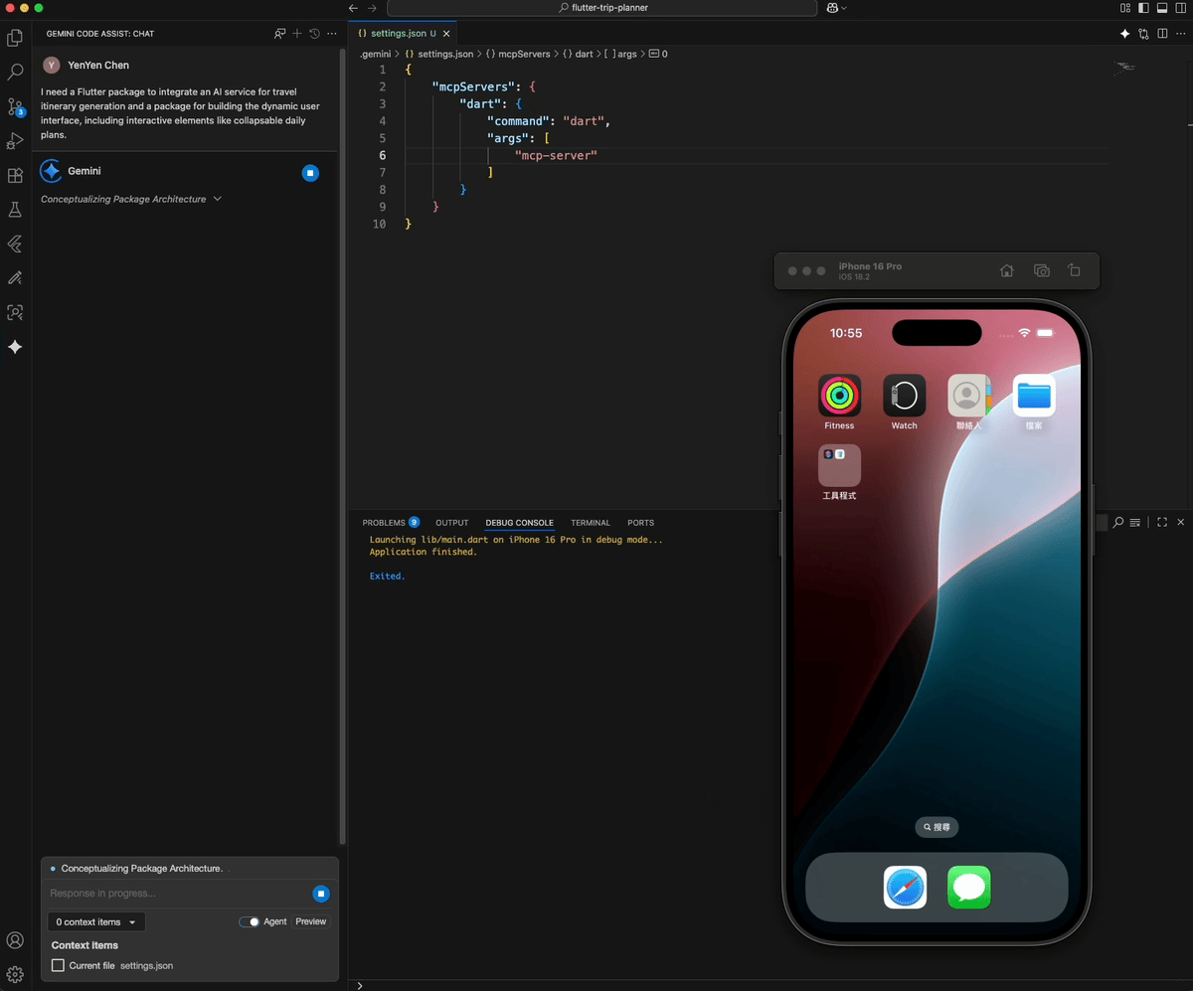Screen dimensions: 1193x991
Task: Open the Watch app on simulator
Action: tap(905, 396)
